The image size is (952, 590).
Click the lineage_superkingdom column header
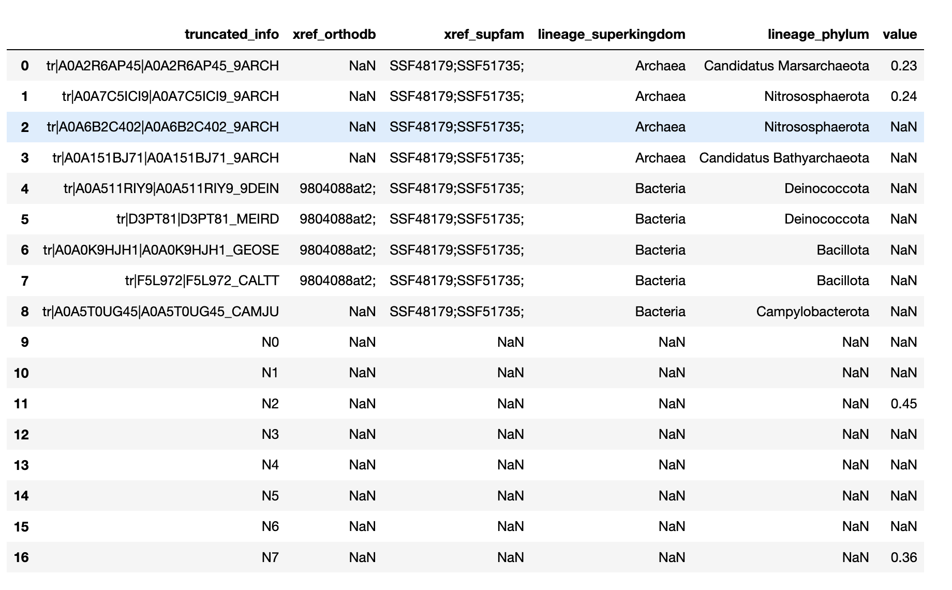(612, 35)
